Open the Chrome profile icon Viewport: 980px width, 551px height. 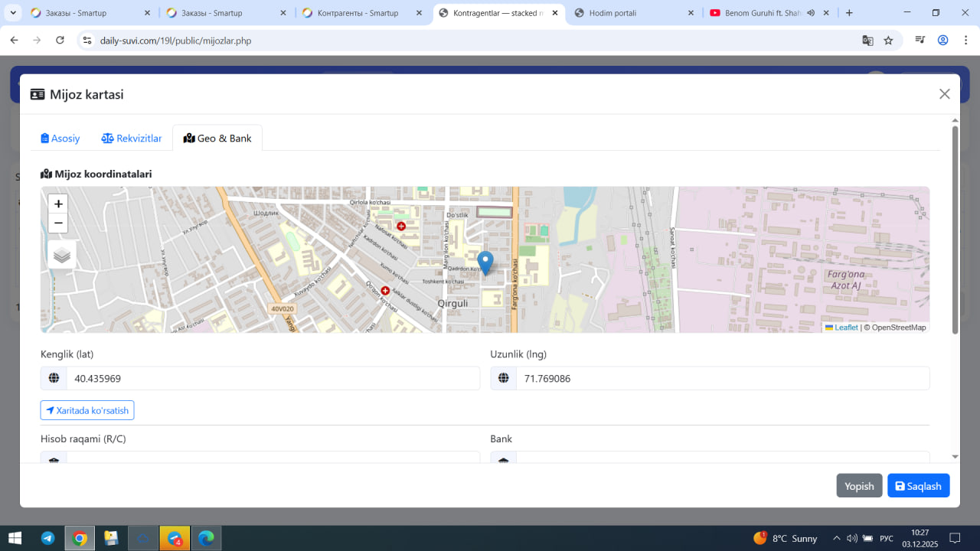[942, 41]
